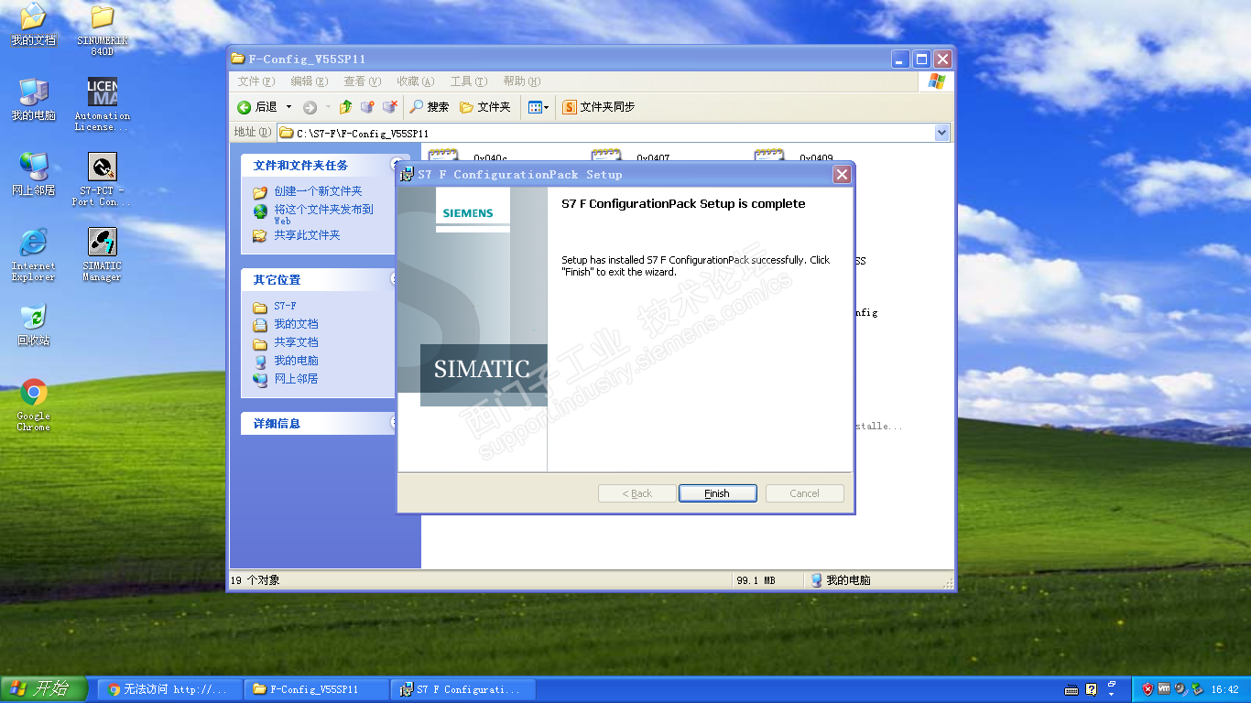Switch to F-Config_V55SP11 taskbar button
This screenshot has width=1251, height=703.
[x=317, y=689]
